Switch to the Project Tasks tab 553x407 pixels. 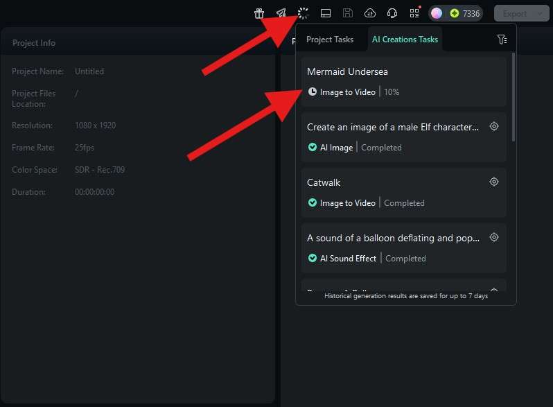330,40
